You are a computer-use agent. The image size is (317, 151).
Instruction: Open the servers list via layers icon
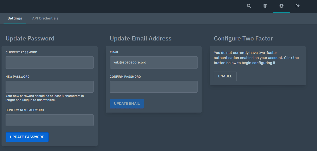pos(265,6)
